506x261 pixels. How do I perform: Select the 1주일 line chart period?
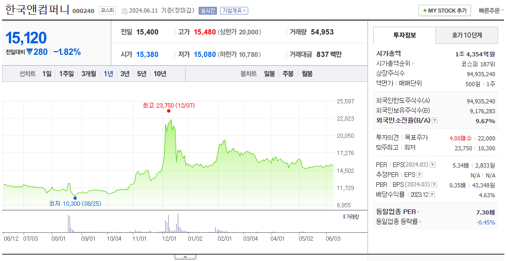(66, 74)
